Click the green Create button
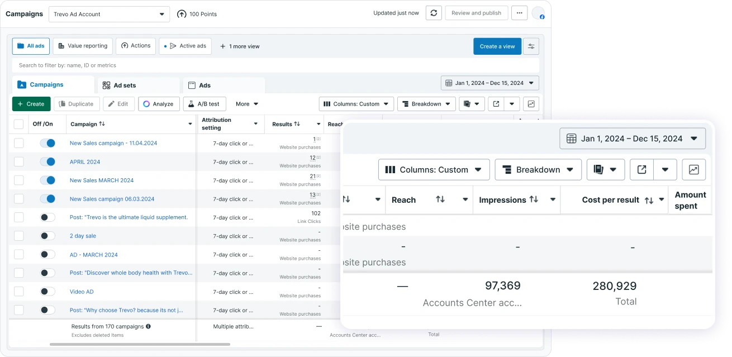Screen dimensions: 732x357 pyautogui.click(x=31, y=104)
